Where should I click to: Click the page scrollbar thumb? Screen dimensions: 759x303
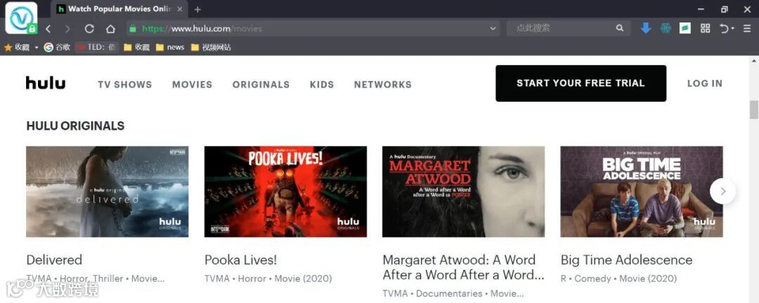[753, 109]
